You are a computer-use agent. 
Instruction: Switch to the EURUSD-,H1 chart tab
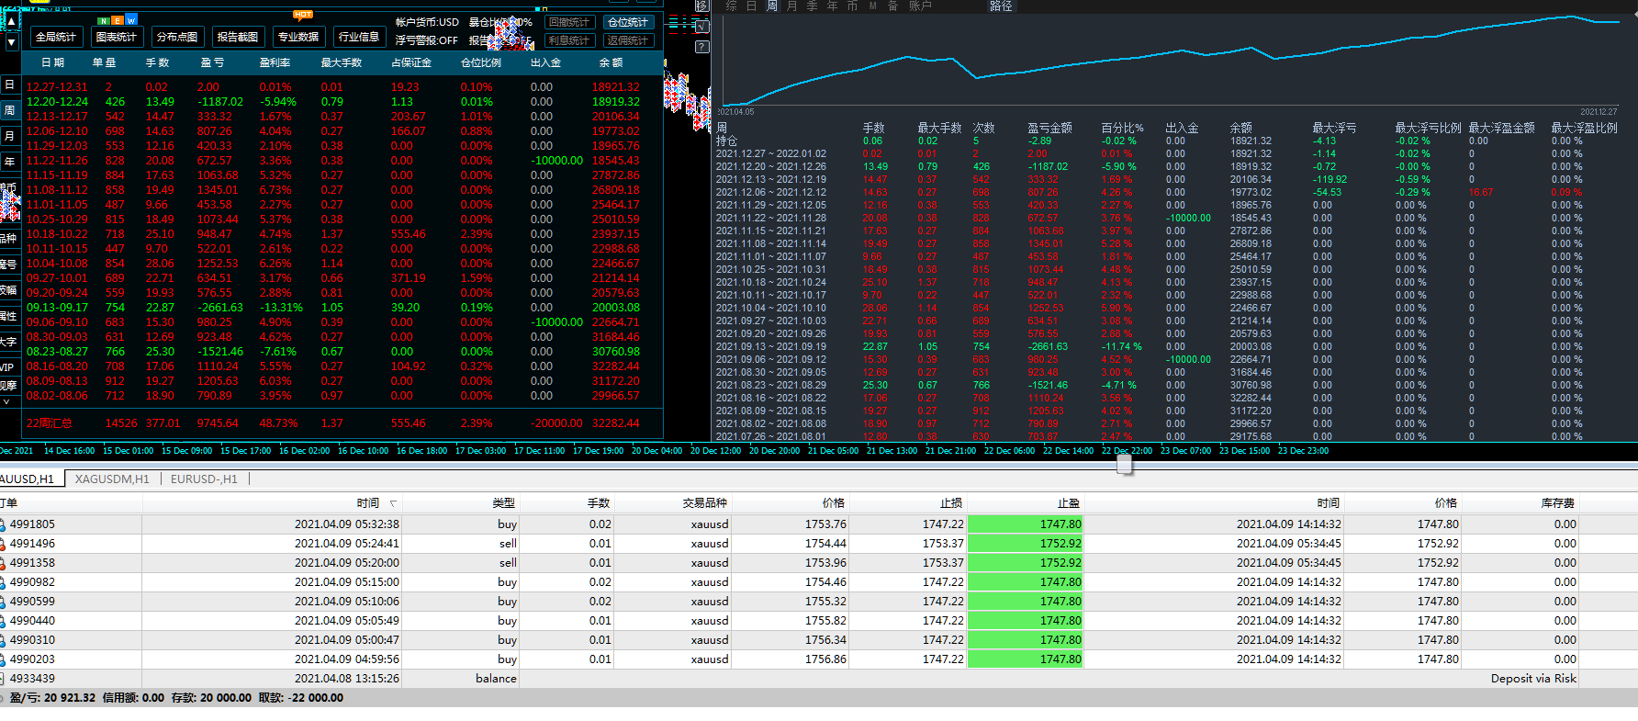[204, 479]
